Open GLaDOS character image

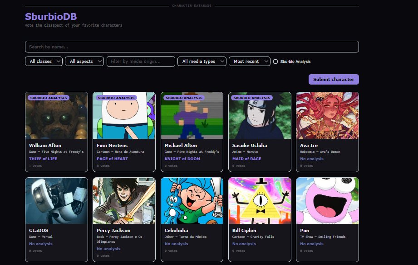[56, 201]
